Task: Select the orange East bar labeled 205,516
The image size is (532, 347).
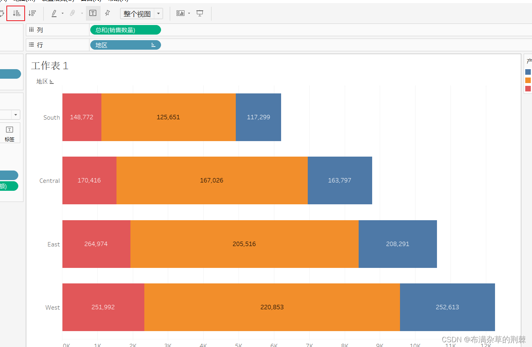Action: point(245,244)
